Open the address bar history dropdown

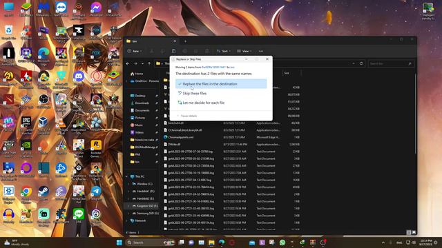(354, 63)
